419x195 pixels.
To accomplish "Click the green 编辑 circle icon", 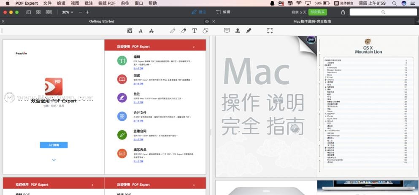I will [122, 61].
